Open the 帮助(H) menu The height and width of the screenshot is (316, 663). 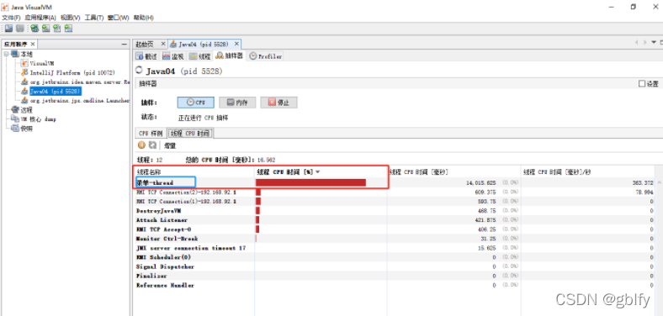pos(143,18)
